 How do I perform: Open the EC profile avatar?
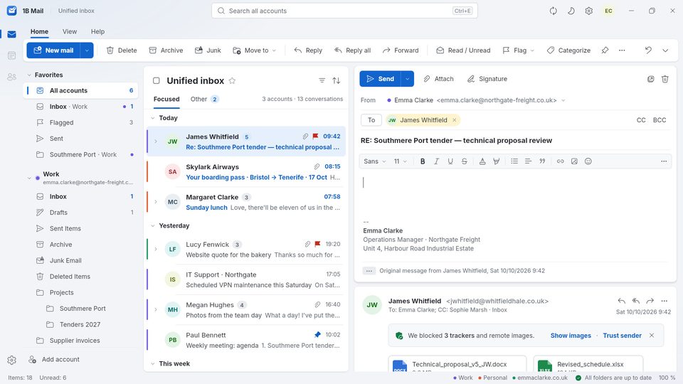tap(608, 11)
